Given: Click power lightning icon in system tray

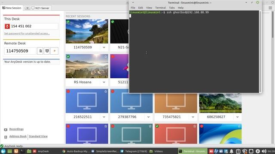Looking at the screenshot, I should (258, 151).
